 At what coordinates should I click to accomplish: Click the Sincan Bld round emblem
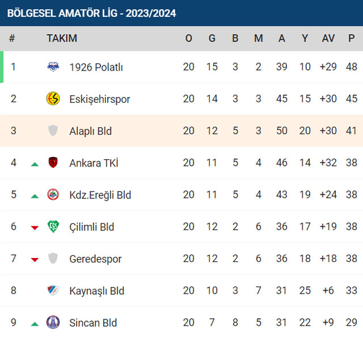point(53,322)
